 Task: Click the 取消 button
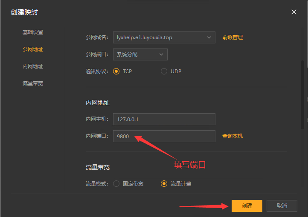(282, 206)
